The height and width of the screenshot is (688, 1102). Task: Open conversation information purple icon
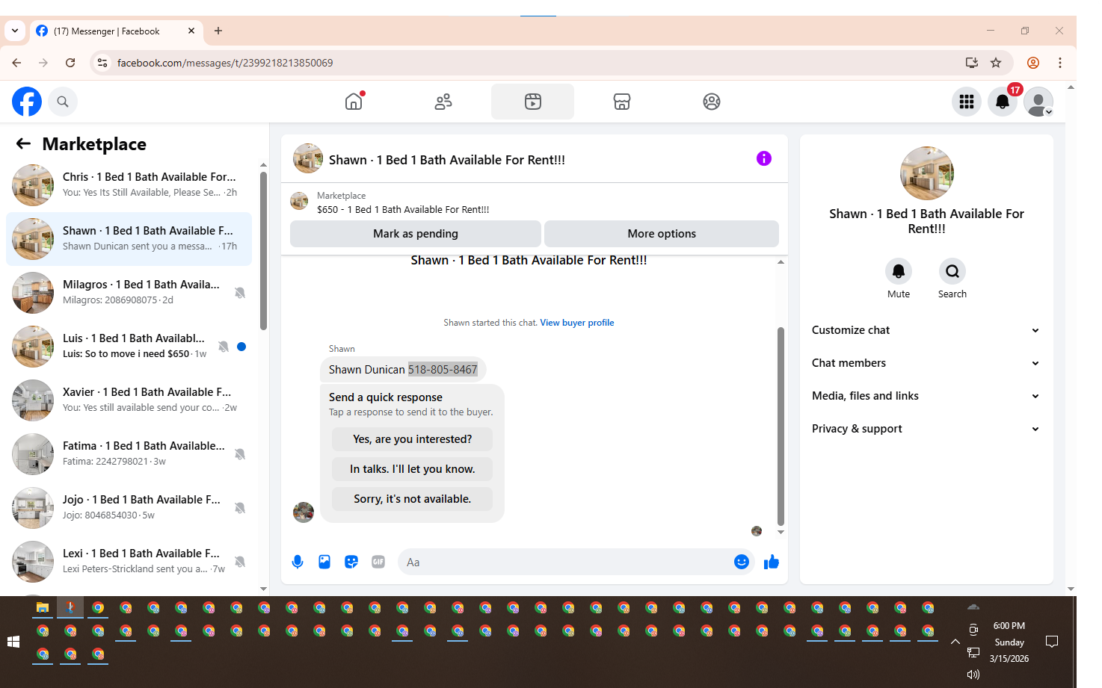point(763,158)
